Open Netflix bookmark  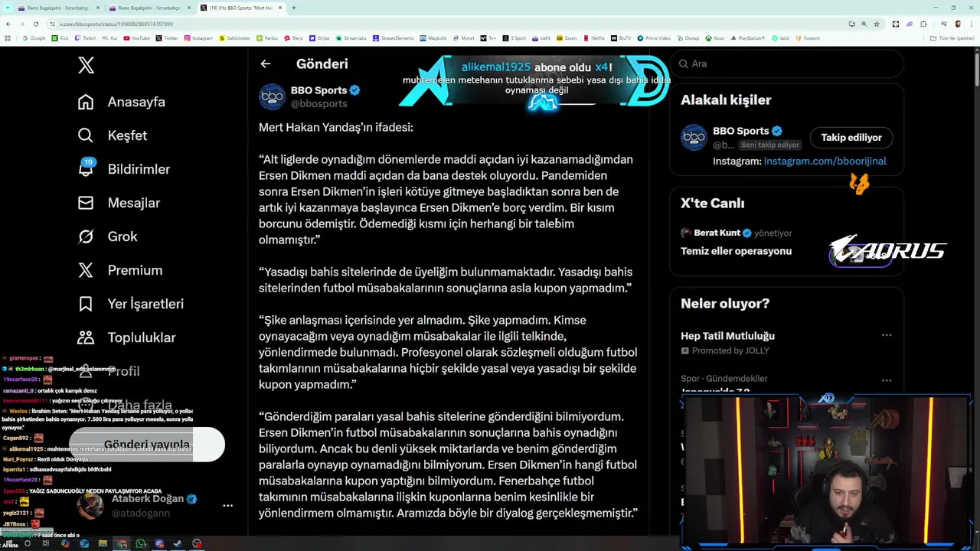click(x=594, y=38)
